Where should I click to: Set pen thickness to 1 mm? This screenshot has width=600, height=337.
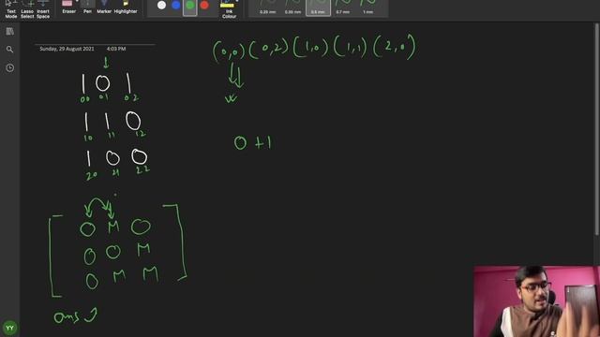click(367, 7)
